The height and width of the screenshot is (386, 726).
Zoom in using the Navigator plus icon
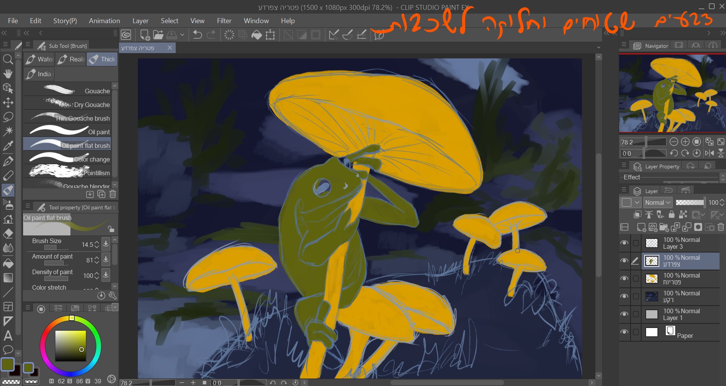point(685,142)
